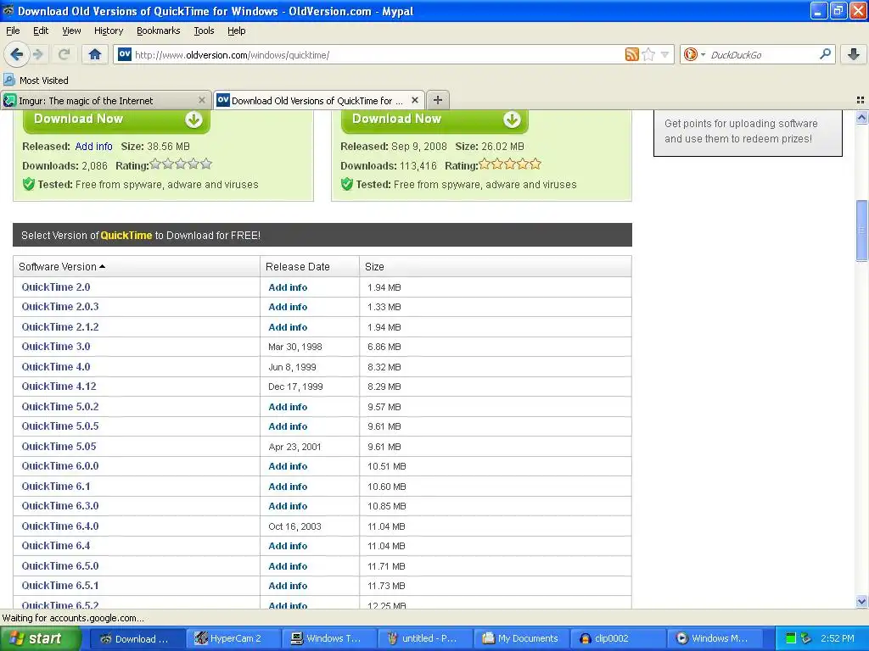Open the Windows start menu
Viewport: 869px width, 651px height.
(x=40, y=638)
